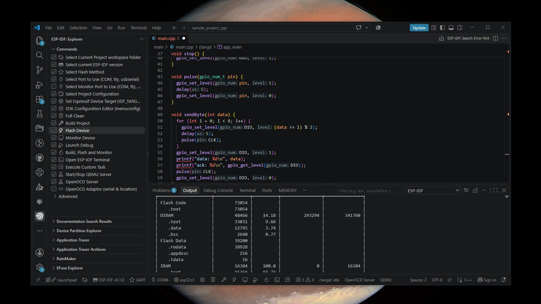The height and width of the screenshot is (304, 541).
Task: Open the ESP-IDF Explorer activity bar icon
Action: point(39,216)
